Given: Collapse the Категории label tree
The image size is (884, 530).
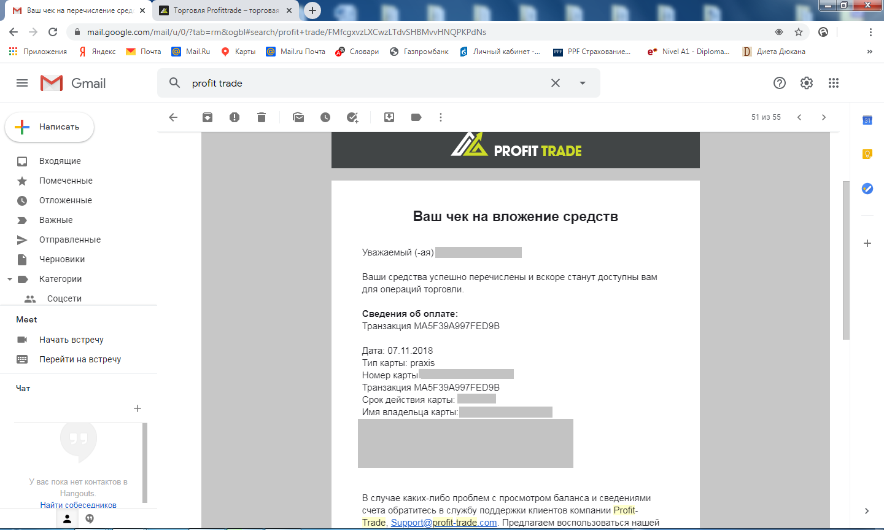Looking at the screenshot, I should click(9, 279).
